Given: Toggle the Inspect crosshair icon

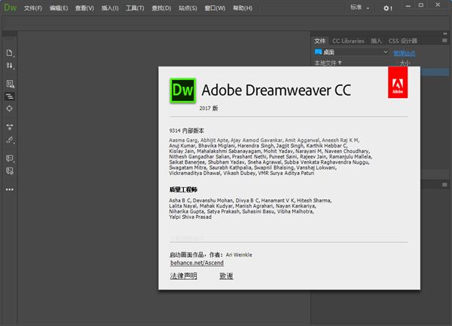Looking at the screenshot, I should coord(10,109).
